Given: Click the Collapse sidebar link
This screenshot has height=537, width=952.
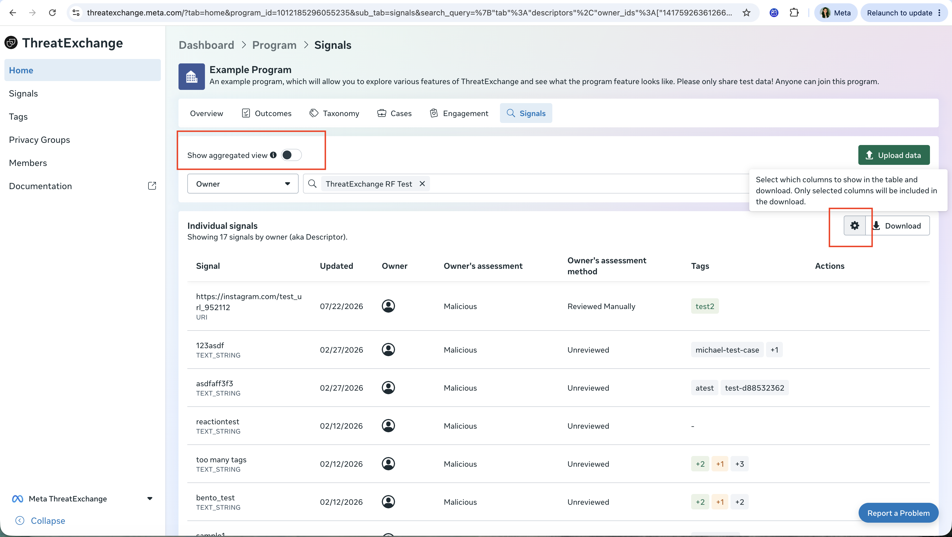Looking at the screenshot, I should (x=48, y=521).
